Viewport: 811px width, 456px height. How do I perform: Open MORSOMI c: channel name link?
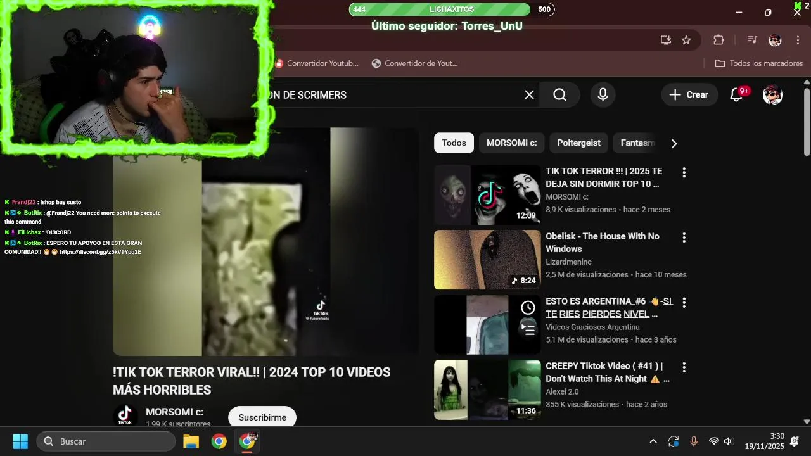(174, 412)
